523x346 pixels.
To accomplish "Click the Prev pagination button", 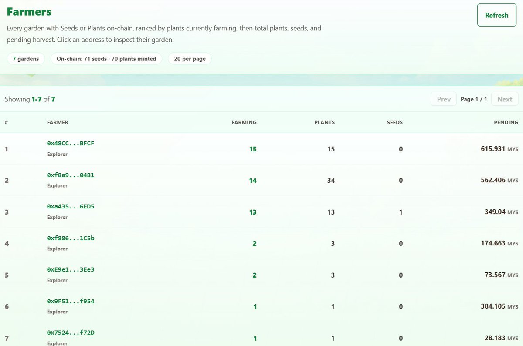I will (444, 99).
